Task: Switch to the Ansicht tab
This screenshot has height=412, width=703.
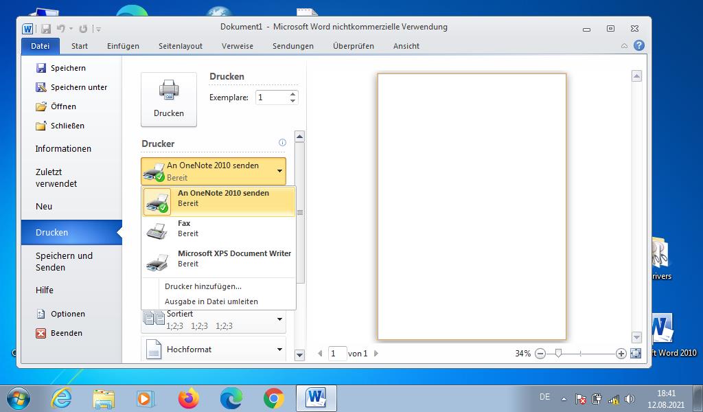Action: [406, 46]
